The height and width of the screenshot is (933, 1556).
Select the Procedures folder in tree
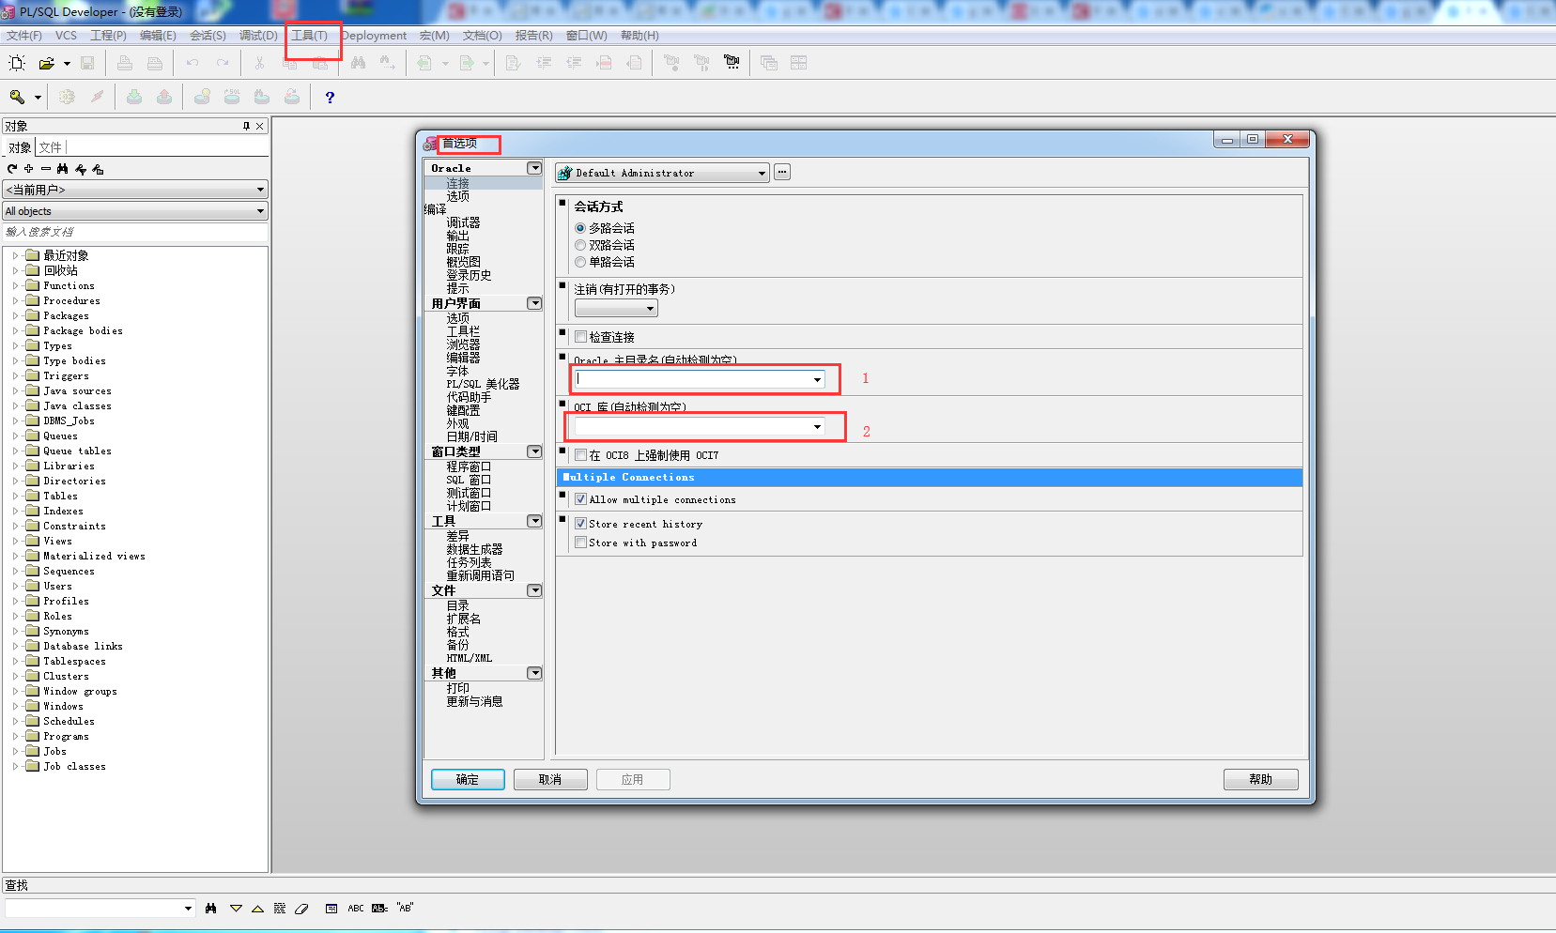pos(71,300)
